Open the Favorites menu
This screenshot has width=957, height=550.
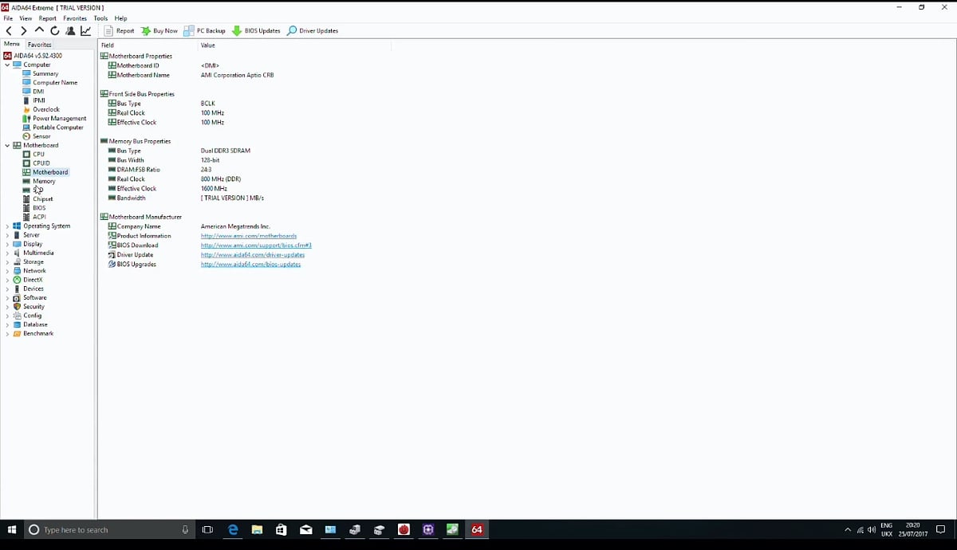pos(75,18)
